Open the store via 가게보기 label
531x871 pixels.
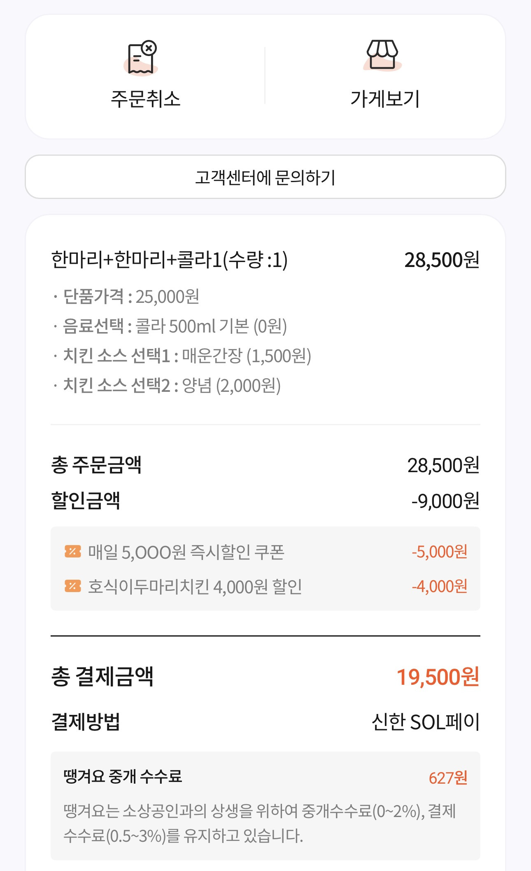click(385, 99)
